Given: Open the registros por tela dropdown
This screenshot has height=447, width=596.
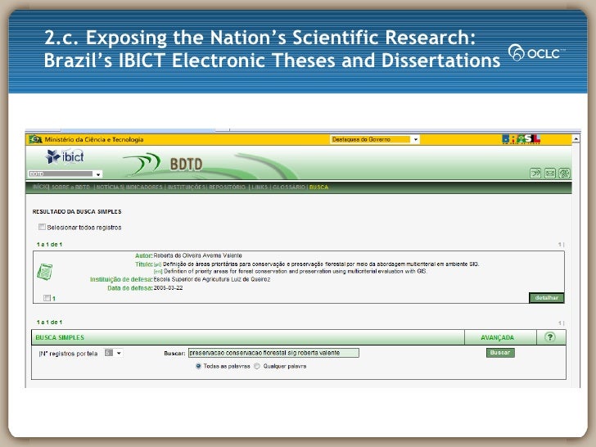Looking at the screenshot, I should pos(113,353).
